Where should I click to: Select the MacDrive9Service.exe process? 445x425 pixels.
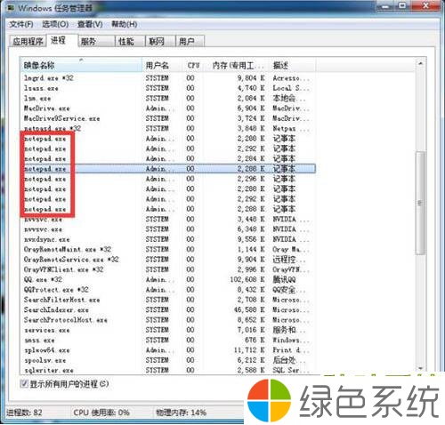coord(167,118)
